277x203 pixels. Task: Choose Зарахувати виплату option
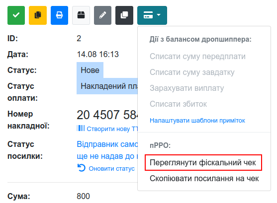pos(186,88)
